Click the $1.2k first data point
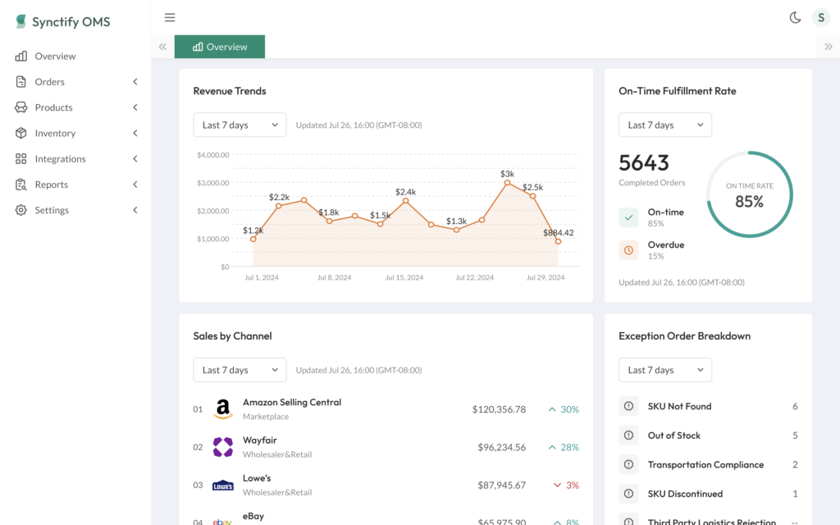840x525 pixels. (x=253, y=239)
